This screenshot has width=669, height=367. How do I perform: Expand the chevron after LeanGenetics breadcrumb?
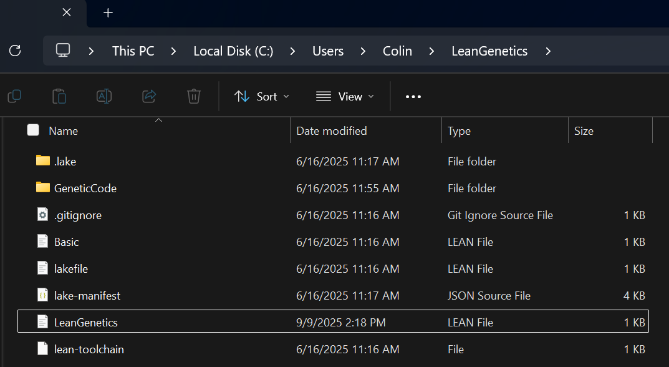[x=548, y=51]
